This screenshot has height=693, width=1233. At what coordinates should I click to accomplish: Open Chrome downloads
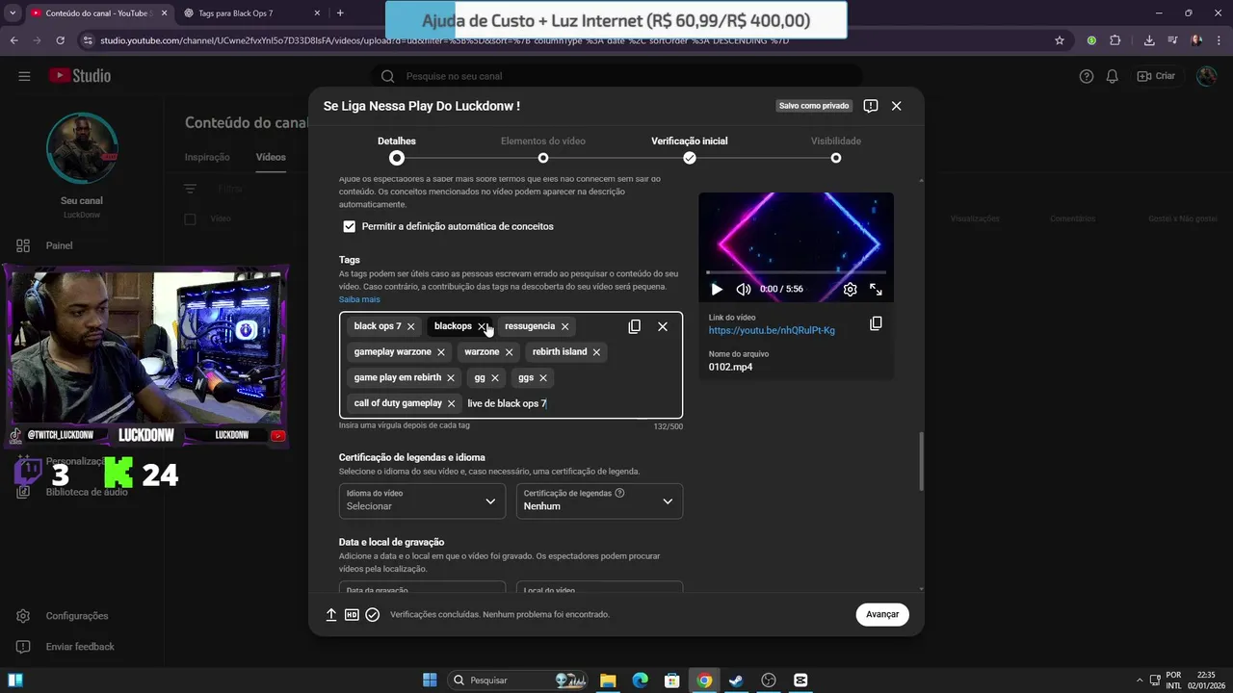[x=1149, y=40]
